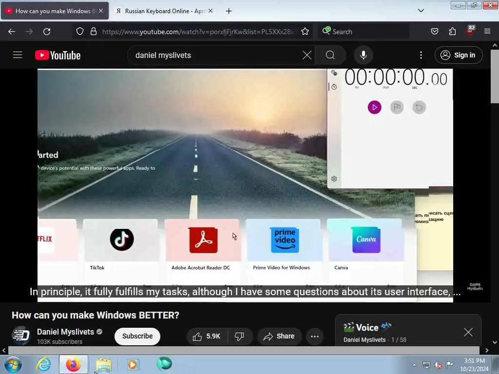Open YouTube settings three-dot menu
The height and width of the screenshot is (374, 499).
click(421, 55)
